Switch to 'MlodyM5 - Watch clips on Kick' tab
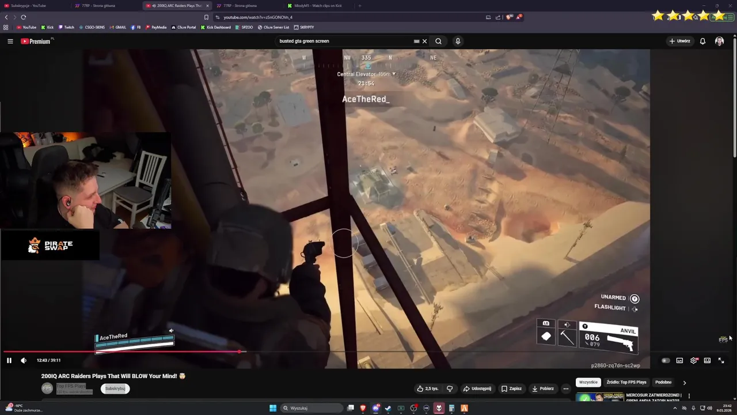The width and height of the screenshot is (737, 415). (x=318, y=6)
